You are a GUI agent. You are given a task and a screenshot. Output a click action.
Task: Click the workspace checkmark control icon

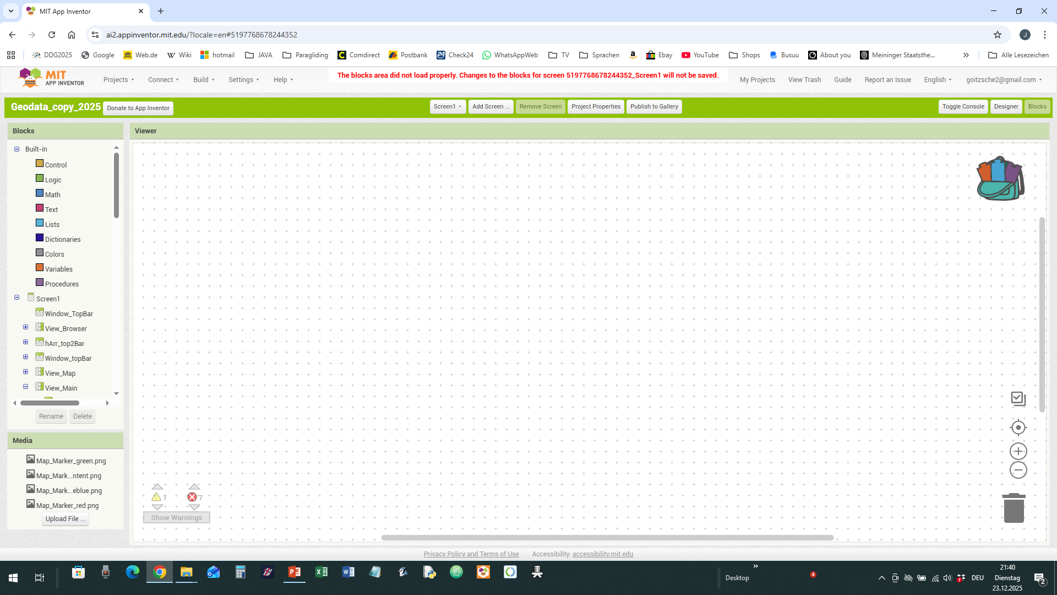(x=1018, y=398)
